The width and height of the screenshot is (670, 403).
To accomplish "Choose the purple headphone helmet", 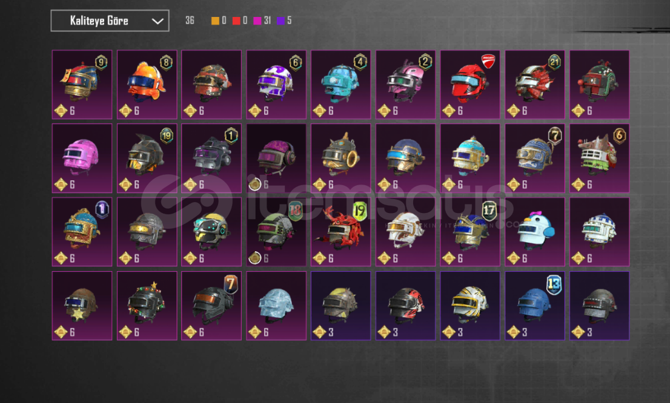I will click(276, 159).
